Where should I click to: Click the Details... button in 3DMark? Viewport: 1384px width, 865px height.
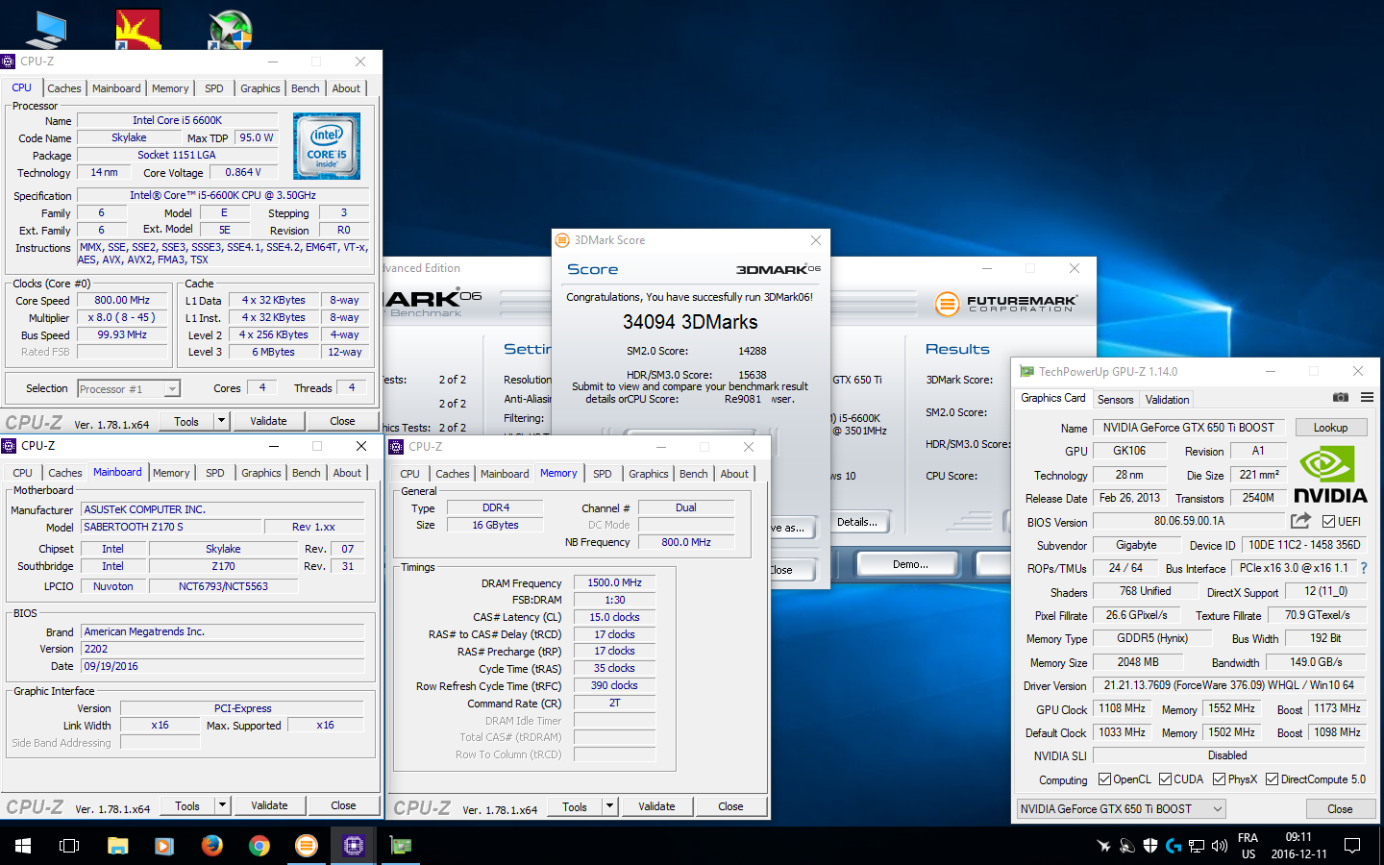857,522
